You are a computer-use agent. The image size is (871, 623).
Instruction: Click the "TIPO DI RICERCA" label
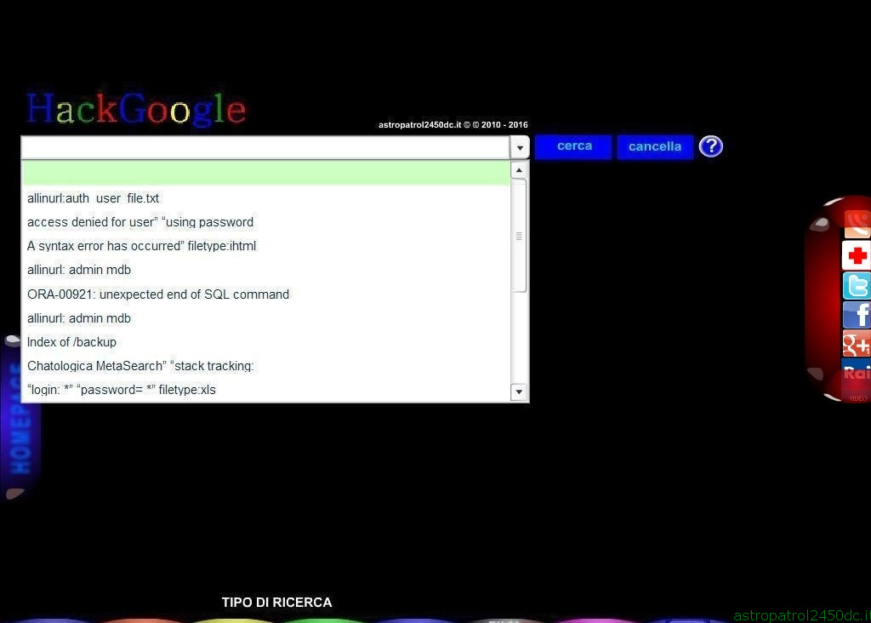(x=276, y=603)
